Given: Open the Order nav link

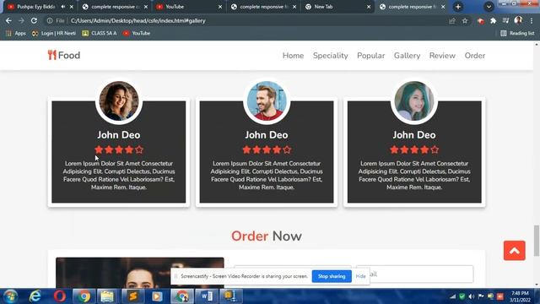Looking at the screenshot, I should pos(474,56).
